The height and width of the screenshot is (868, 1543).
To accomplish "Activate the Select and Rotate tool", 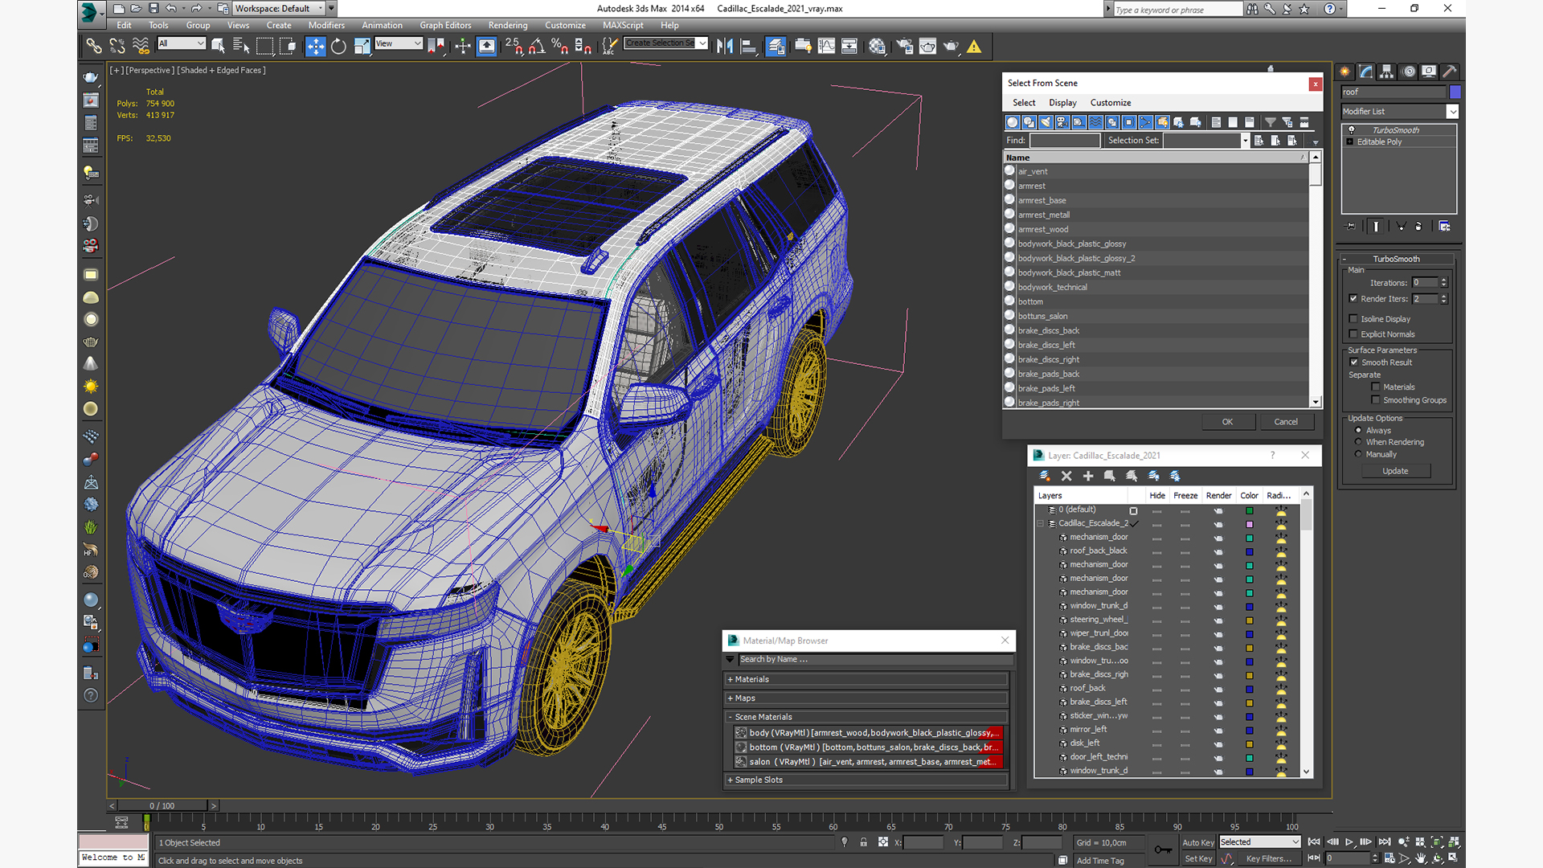I will [338, 47].
